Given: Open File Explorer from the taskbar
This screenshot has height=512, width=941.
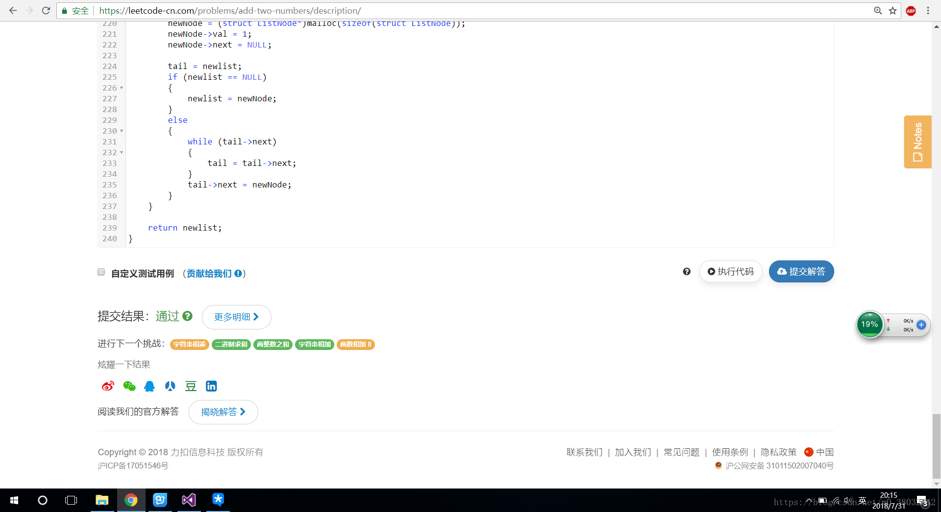Looking at the screenshot, I should (102, 500).
